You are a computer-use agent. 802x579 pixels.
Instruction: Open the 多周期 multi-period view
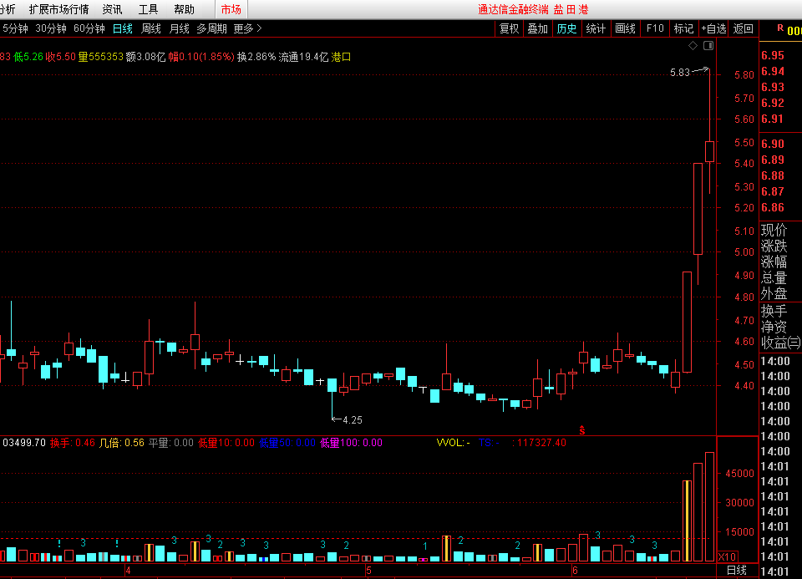pos(211,28)
